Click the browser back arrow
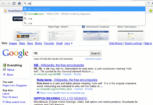Viewport: 153px width, 105px height. point(3,4)
